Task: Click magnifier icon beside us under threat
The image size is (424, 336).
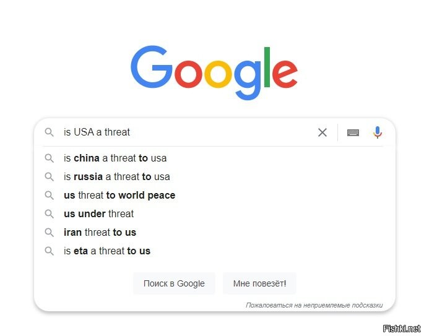Action: tap(50, 214)
